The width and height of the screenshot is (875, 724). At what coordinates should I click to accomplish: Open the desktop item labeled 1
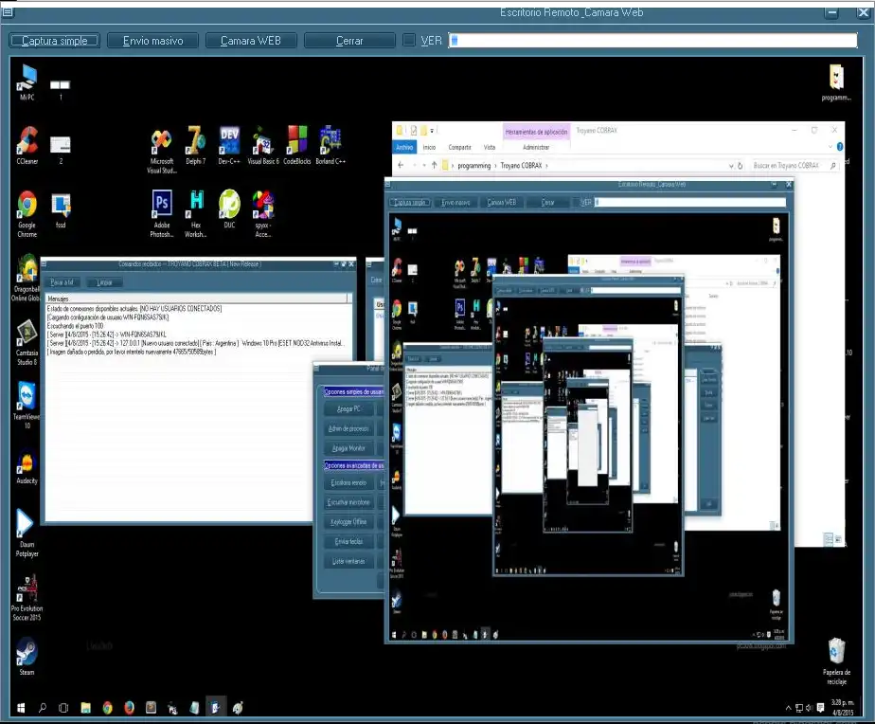pos(61,89)
